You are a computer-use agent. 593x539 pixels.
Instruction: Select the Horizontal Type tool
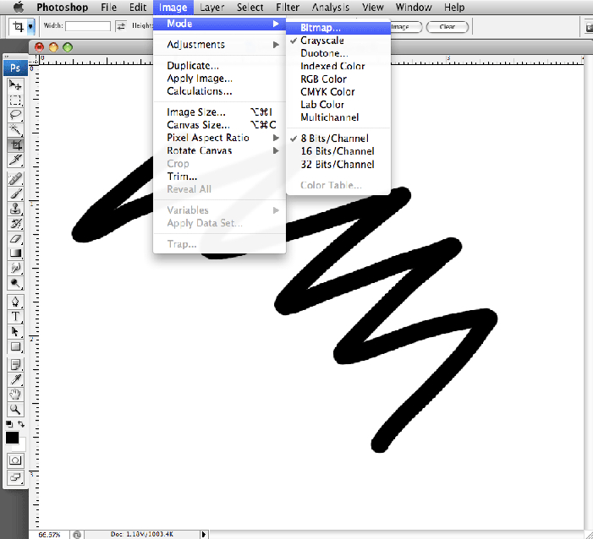coord(15,317)
